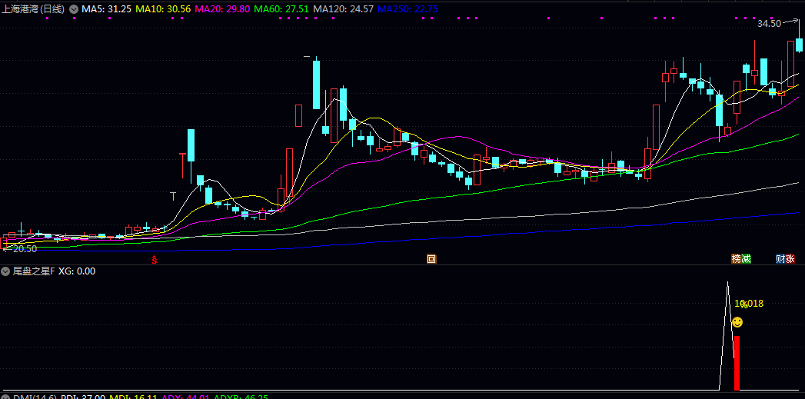This screenshot has width=805, height=399.
Task: Click the 榜 info marker icon
Action: tap(736, 259)
